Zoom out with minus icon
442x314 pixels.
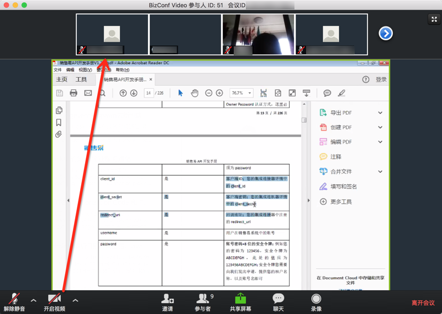[x=209, y=93]
